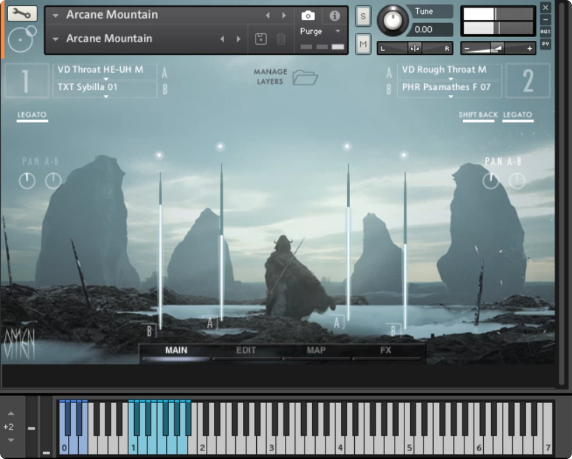Delete snapshot with the trash icon
572x459 pixels.
[x=281, y=38]
